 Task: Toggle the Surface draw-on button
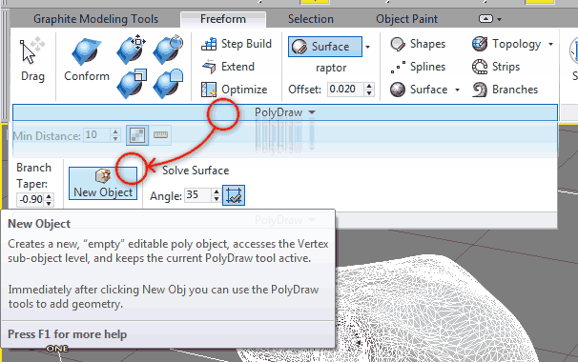pyautogui.click(x=324, y=47)
